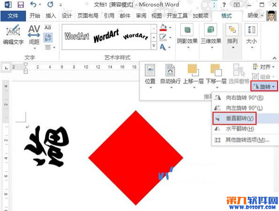Expand the Rotate (旋转) dropdown

coord(264,86)
